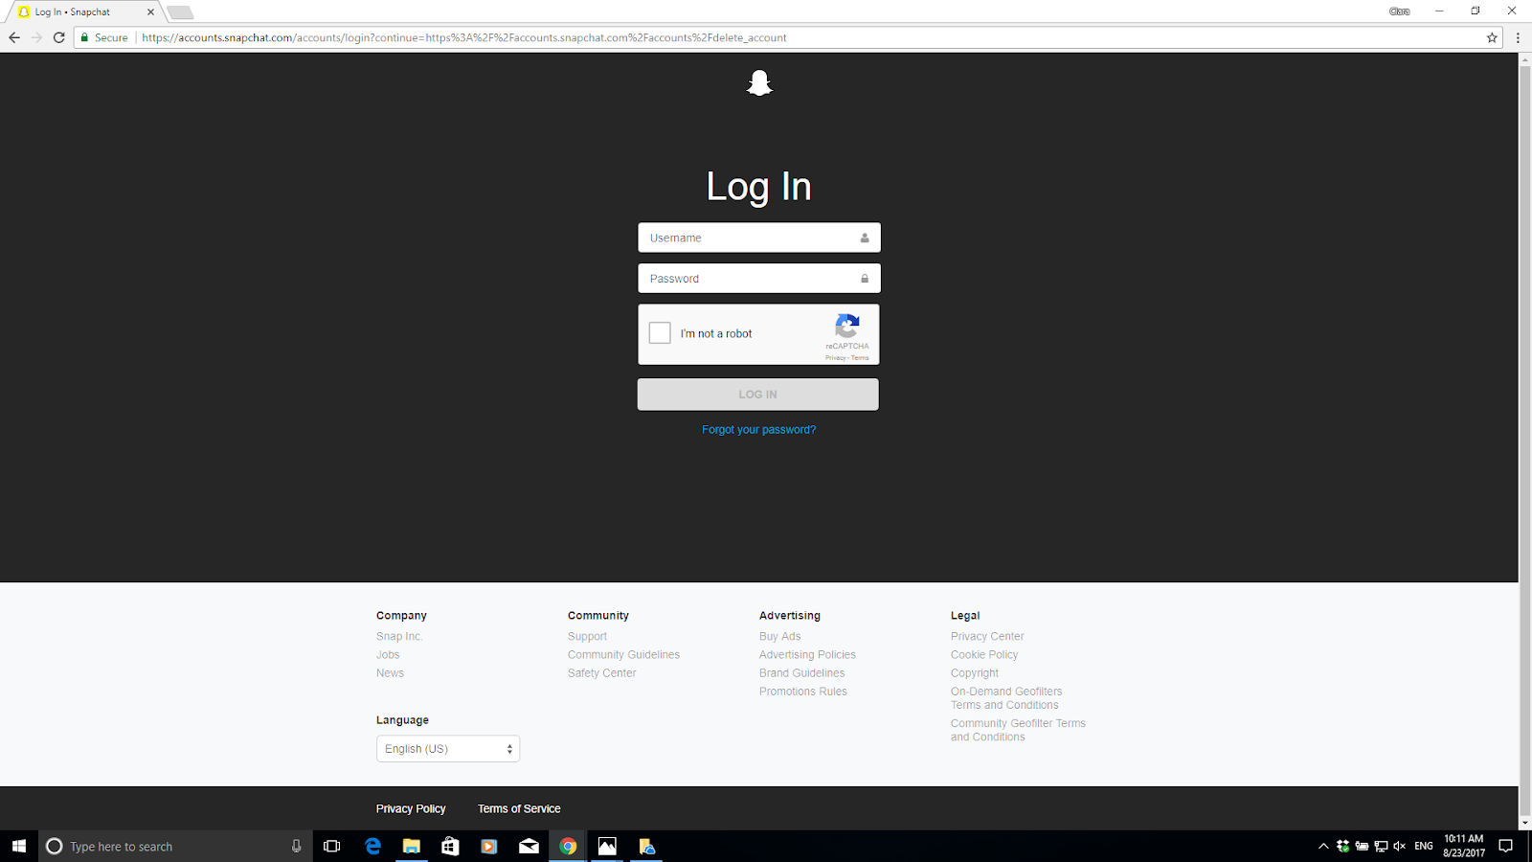Show hidden system tray icons
Screen dimensions: 1532x862
tap(1323, 846)
